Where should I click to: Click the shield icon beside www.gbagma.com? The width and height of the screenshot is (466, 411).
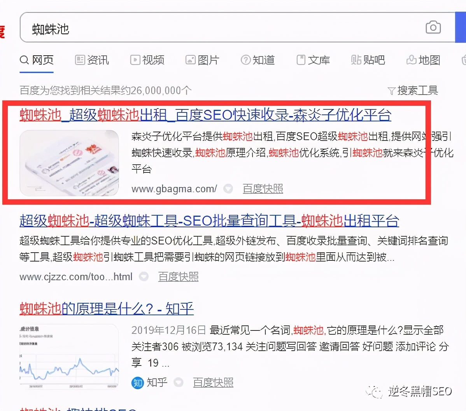(228, 189)
